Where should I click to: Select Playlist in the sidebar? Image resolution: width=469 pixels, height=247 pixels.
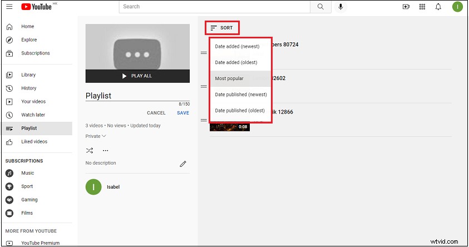(37, 129)
